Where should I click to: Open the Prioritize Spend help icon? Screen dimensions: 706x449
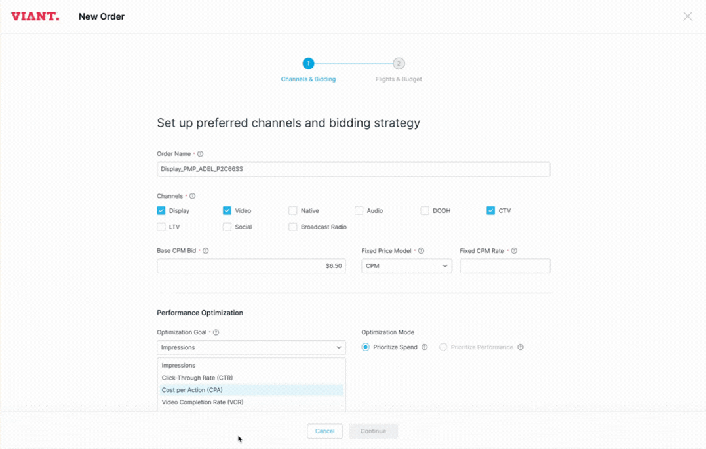point(425,347)
